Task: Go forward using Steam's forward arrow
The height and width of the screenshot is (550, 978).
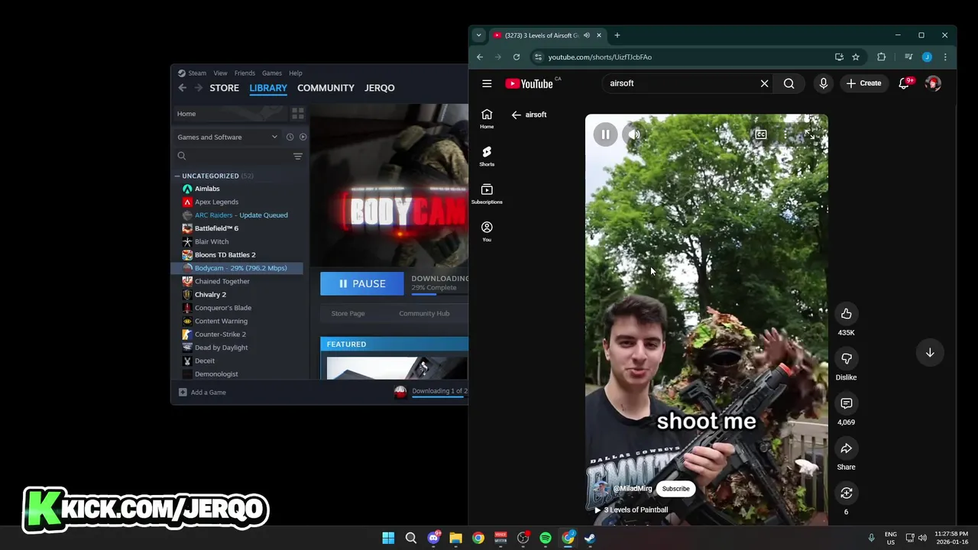Action: pos(198,88)
